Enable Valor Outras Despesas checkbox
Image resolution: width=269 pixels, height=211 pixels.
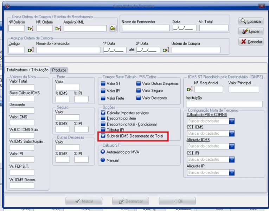click(x=138, y=84)
